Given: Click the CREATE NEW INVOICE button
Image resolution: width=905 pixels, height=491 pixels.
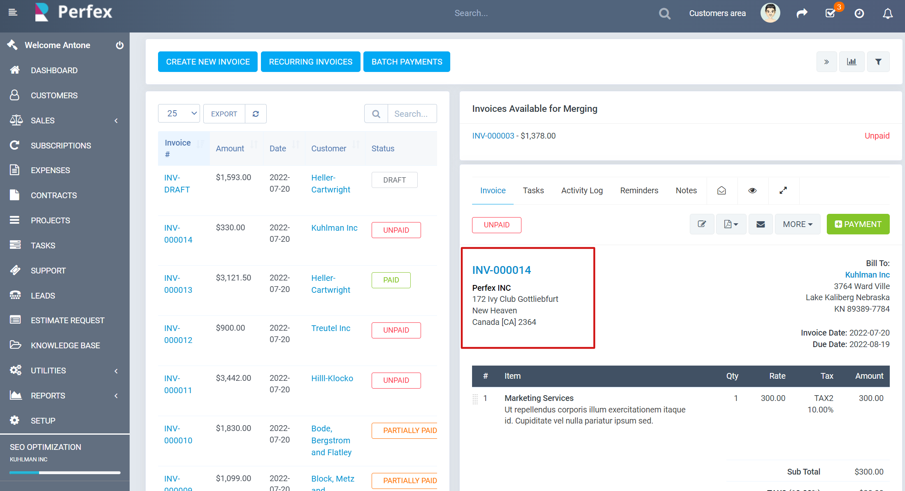Looking at the screenshot, I should [x=208, y=62].
